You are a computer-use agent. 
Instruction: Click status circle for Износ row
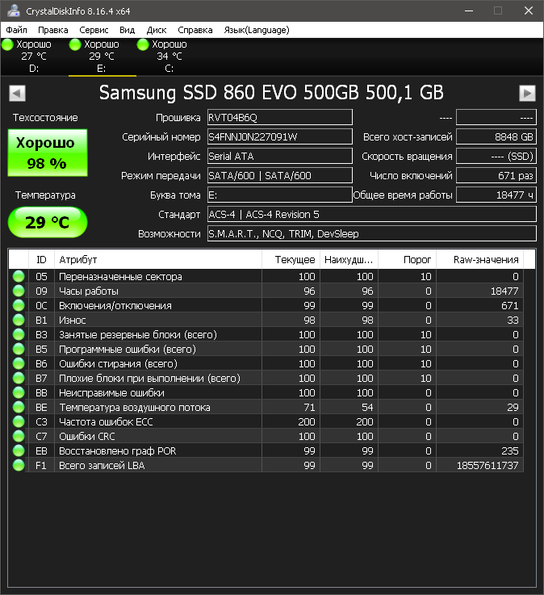19,320
